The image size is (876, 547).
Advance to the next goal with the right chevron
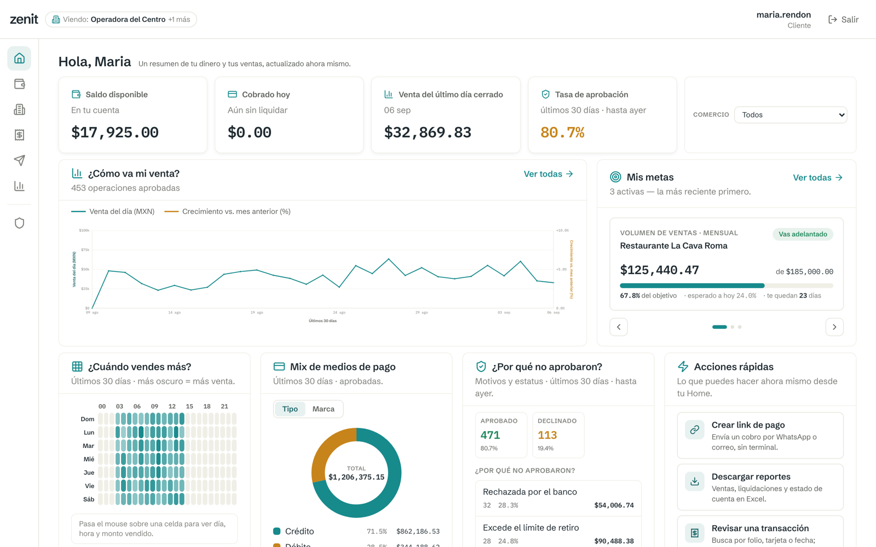pos(834,327)
